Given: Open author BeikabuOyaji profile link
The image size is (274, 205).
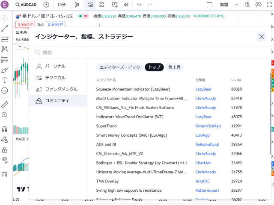Looking at the screenshot, I should [x=207, y=144].
